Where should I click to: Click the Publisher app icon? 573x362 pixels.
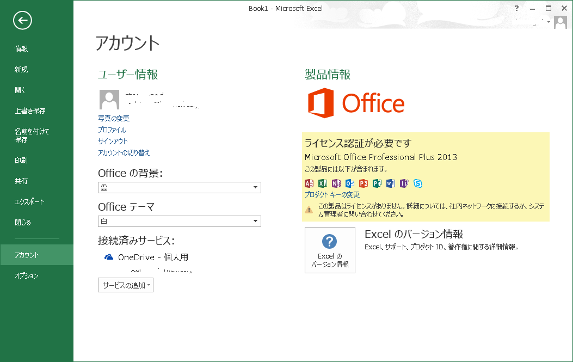pos(377,183)
